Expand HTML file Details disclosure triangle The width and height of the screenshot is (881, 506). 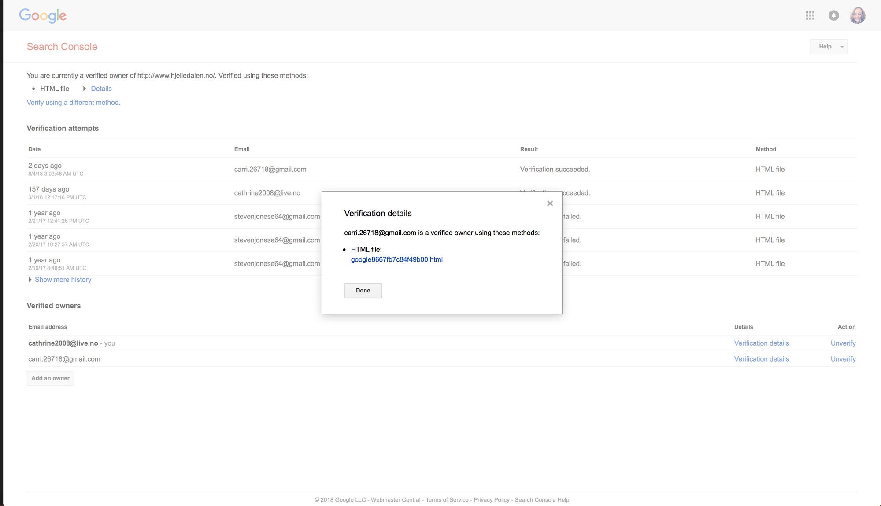pyautogui.click(x=84, y=89)
